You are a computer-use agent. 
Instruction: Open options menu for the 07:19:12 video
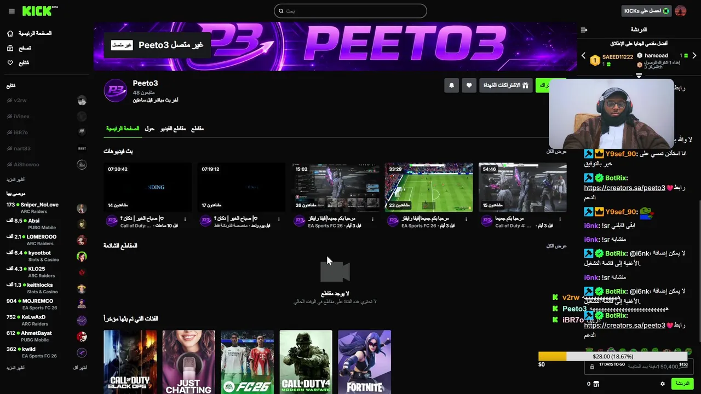pos(279,219)
